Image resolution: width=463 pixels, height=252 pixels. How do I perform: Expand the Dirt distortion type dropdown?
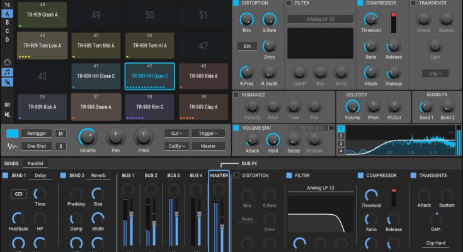[x=246, y=46]
